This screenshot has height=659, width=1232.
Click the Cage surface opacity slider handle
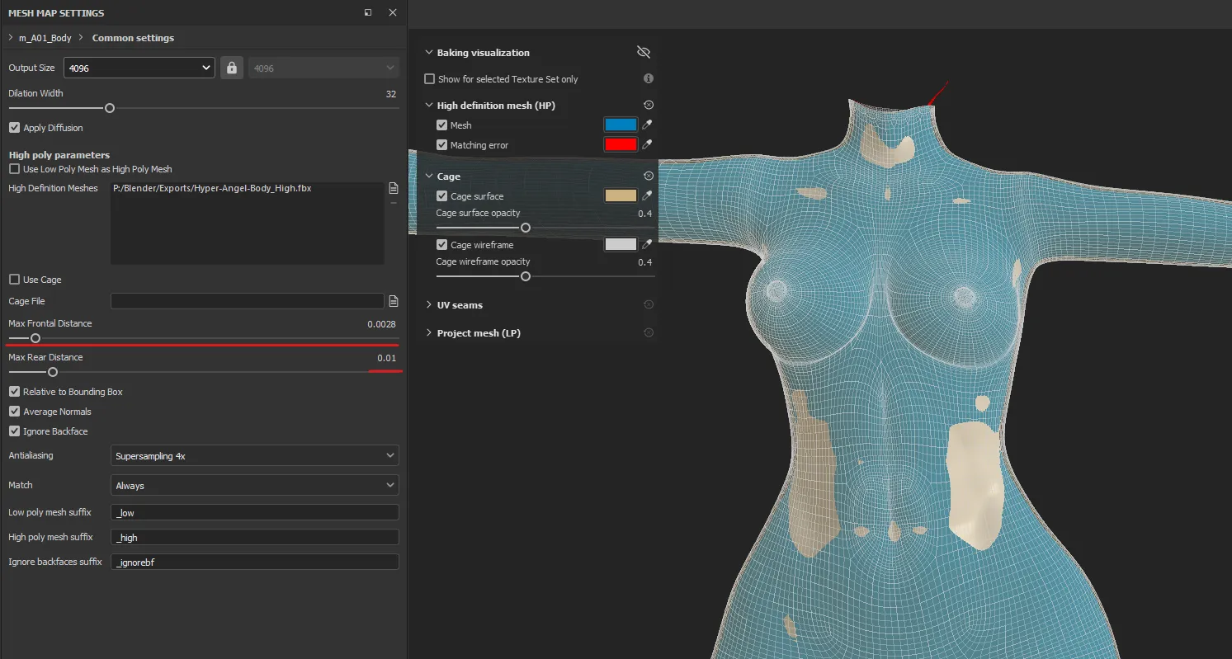coord(525,228)
